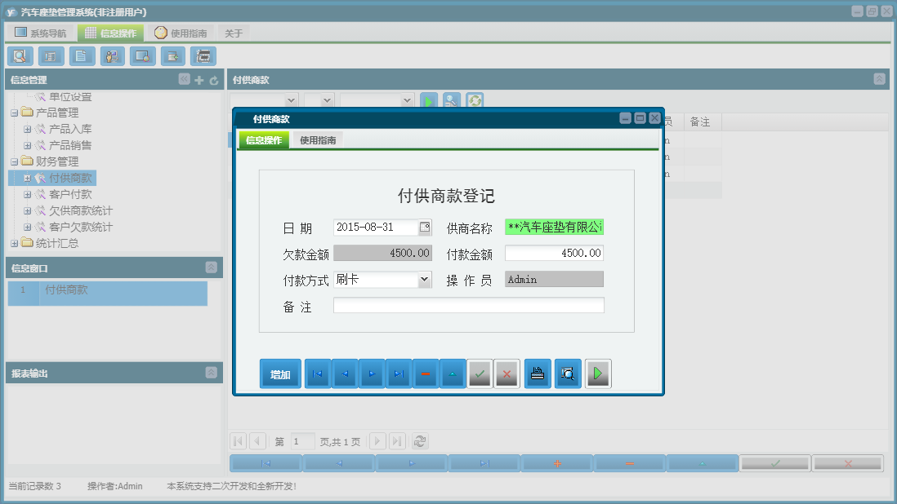Screen dimensions: 897x504
Task: Click the 付款金额 input field
Action: [x=555, y=253]
